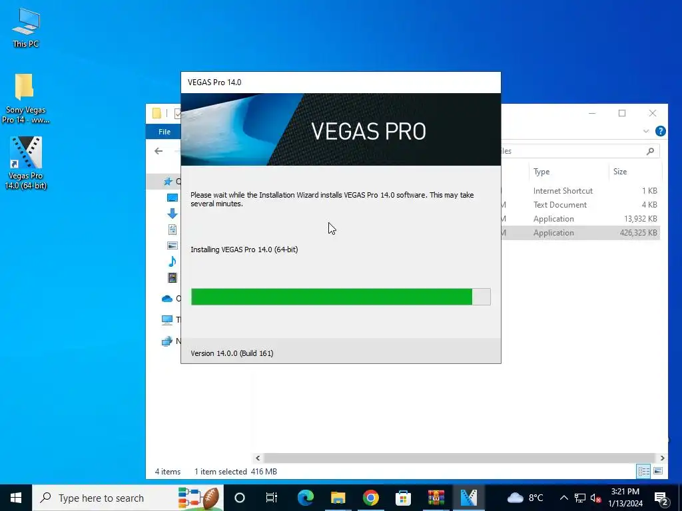
Task: Open Microsoft Store from taskbar
Action: click(403, 498)
